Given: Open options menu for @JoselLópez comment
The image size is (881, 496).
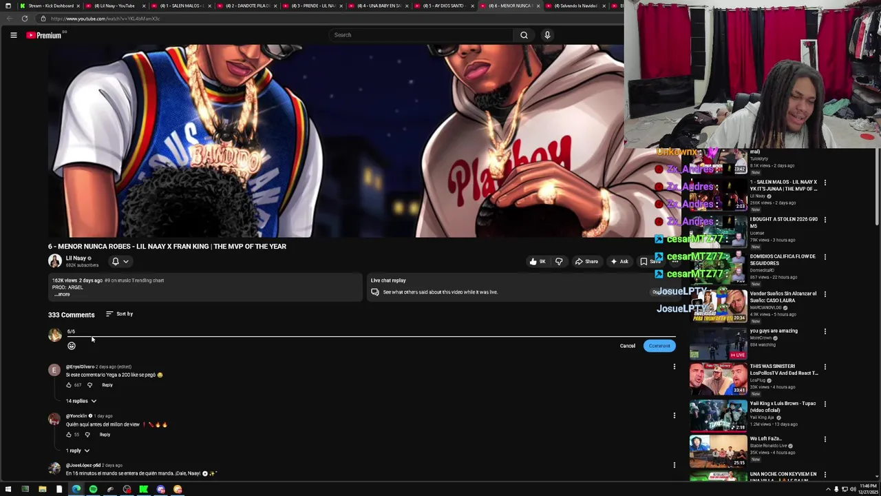Looking at the screenshot, I should (x=674, y=465).
